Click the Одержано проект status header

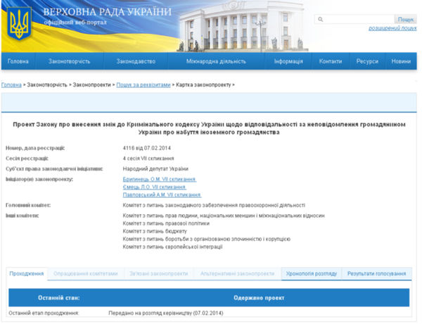click(259, 298)
